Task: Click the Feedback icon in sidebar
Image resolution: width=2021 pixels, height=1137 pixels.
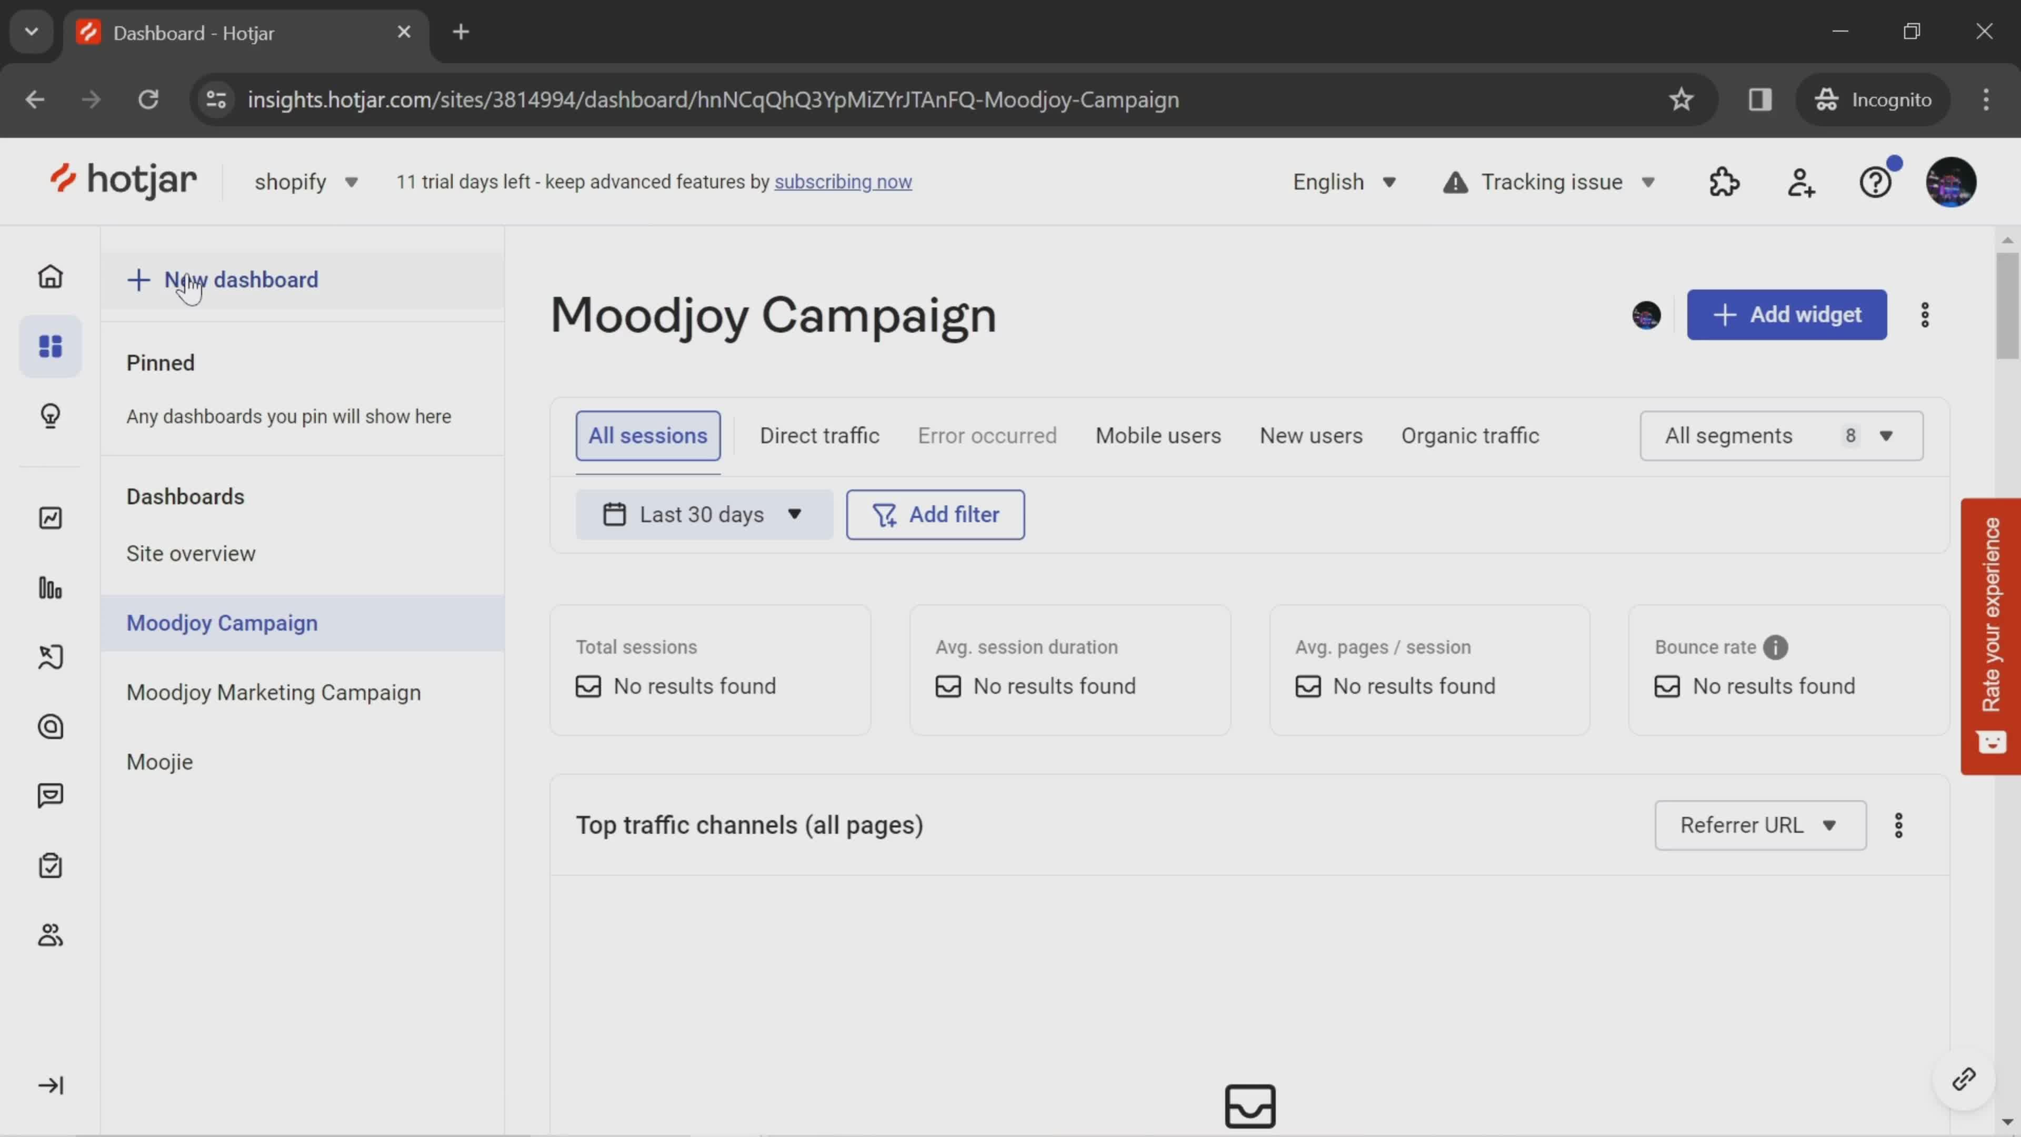Action: 50,795
